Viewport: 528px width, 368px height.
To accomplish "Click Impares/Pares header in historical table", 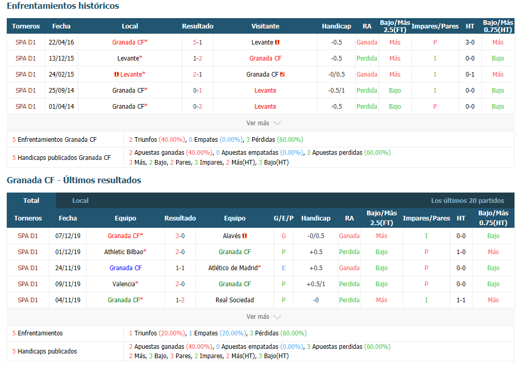I will pos(435,26).
